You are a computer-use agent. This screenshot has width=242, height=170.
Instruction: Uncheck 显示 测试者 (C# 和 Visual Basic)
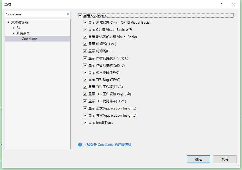tap(85, 37)
